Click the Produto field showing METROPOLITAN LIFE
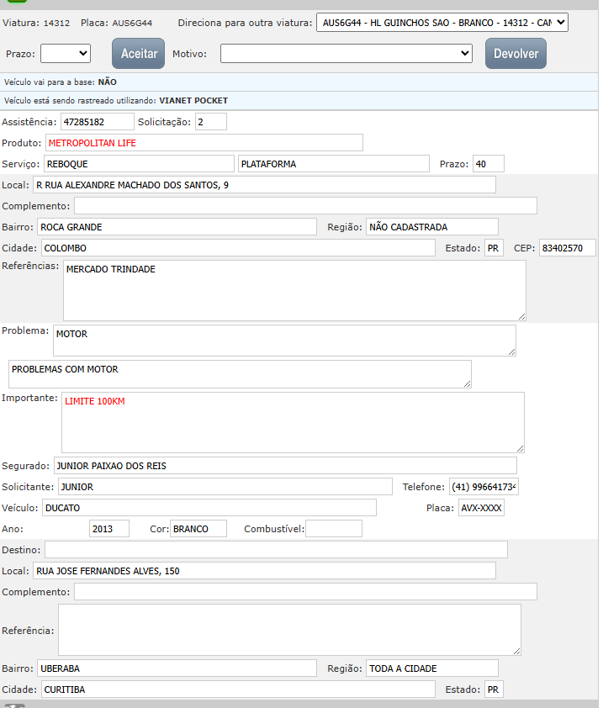This screenshot has width=603, height=708. 204,143
